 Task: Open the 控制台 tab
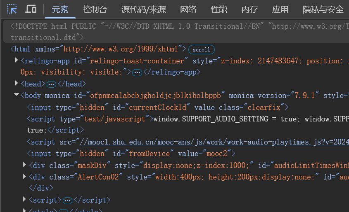point(95,9)
